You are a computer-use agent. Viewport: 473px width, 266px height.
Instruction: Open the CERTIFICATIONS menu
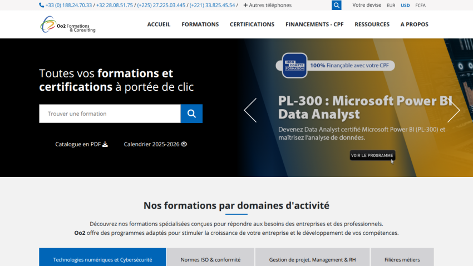[x=252, y=24]
